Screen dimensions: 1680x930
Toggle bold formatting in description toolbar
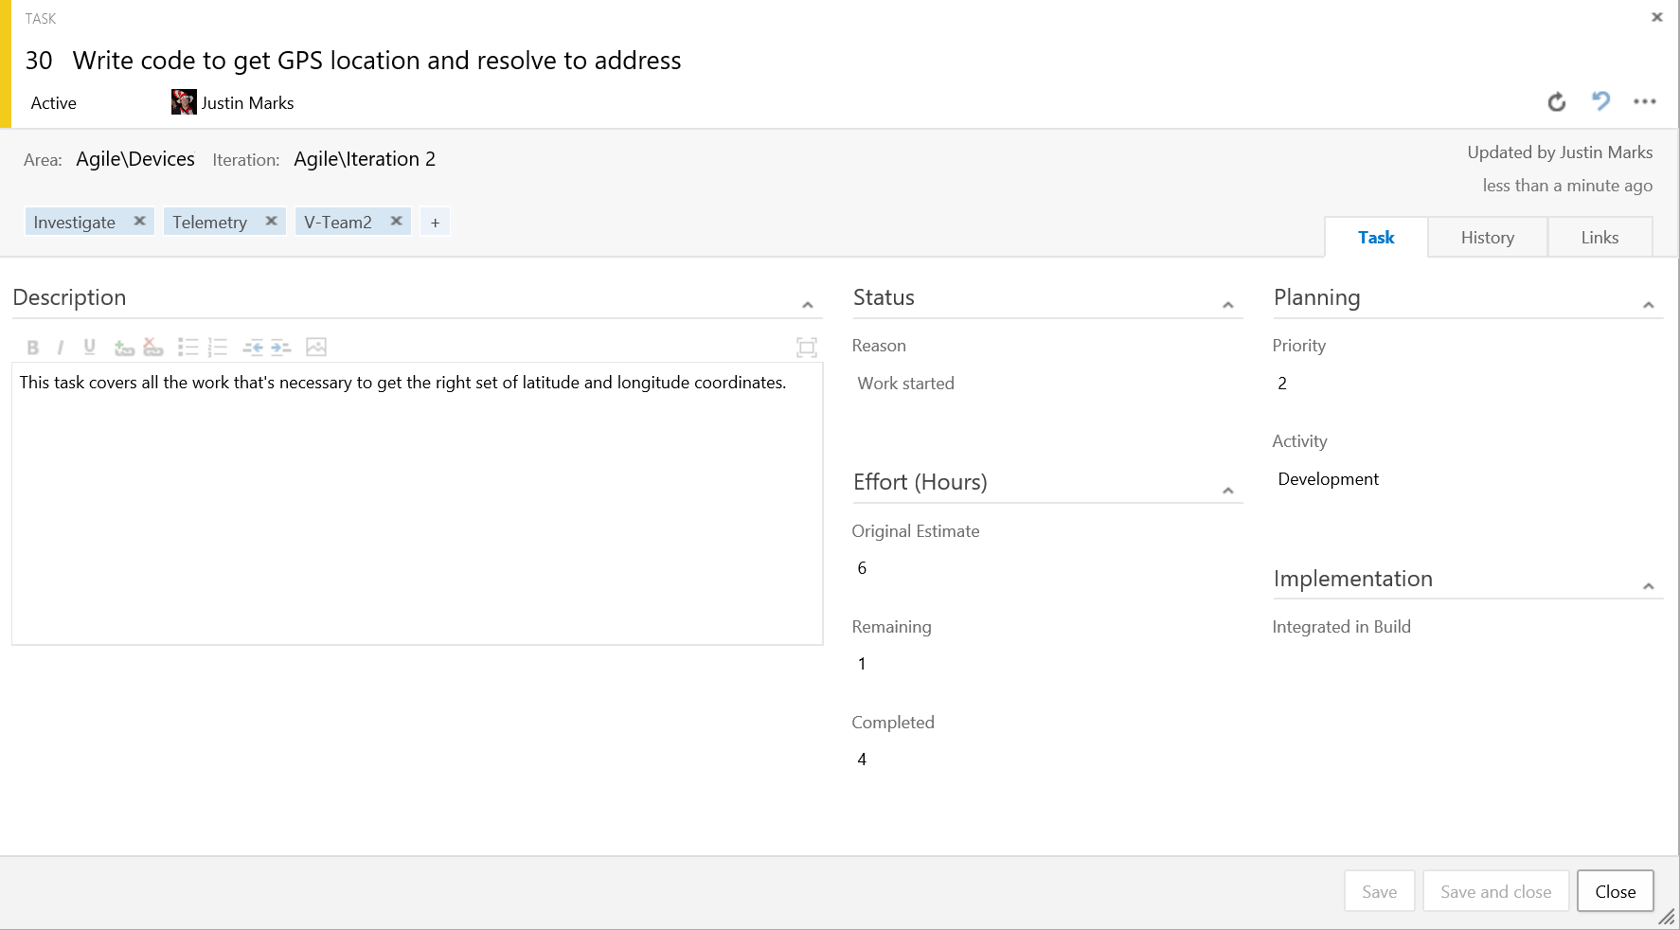(x=33, y=348)
